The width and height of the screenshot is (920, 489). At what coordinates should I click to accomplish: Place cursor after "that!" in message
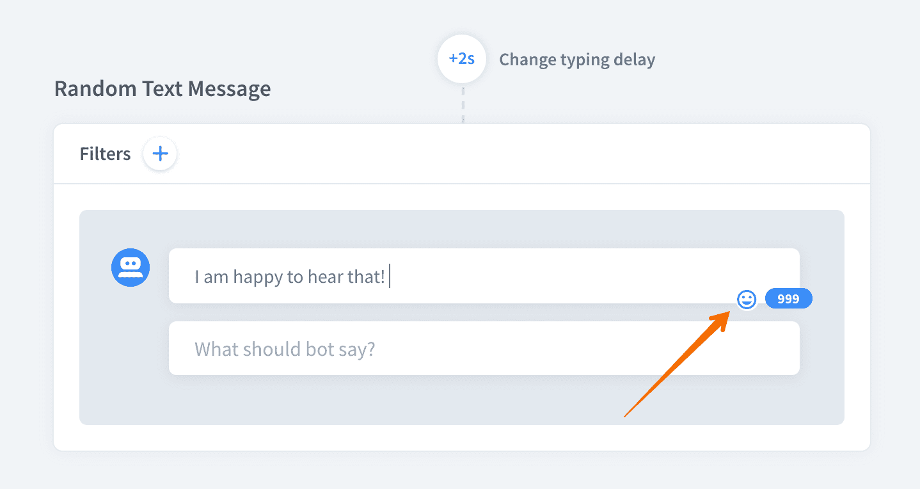click(x=388, y=277)
